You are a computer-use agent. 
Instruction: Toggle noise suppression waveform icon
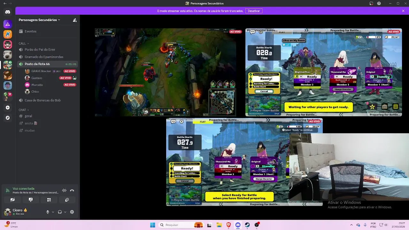(64, 190)
